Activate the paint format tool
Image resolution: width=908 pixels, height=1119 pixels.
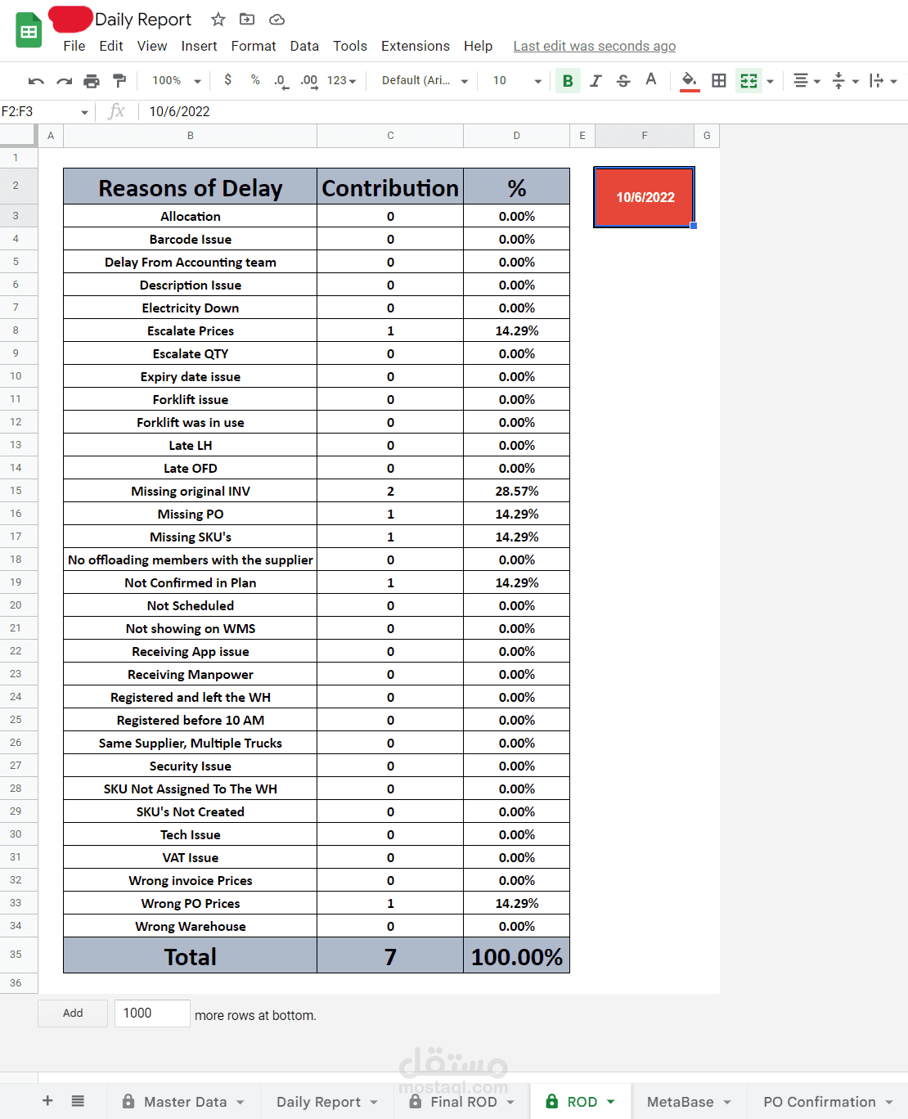[x=119, y=81]
